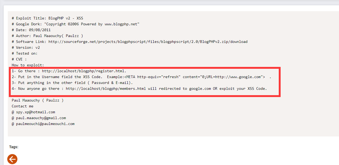Click the spy.xp@hotmail.com email address
The height and width of the screenshot is (165, 339).
coord(36,112)
